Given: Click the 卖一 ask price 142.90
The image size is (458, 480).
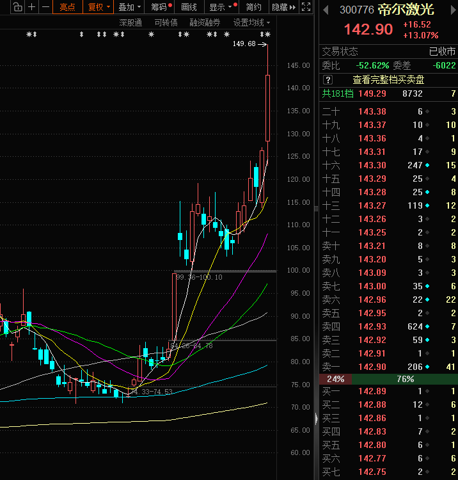Looking at the screenshot, I should 372,367.
